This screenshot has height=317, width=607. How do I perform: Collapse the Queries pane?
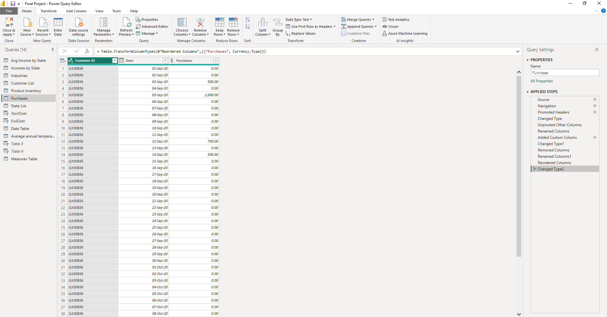(53, 50)
